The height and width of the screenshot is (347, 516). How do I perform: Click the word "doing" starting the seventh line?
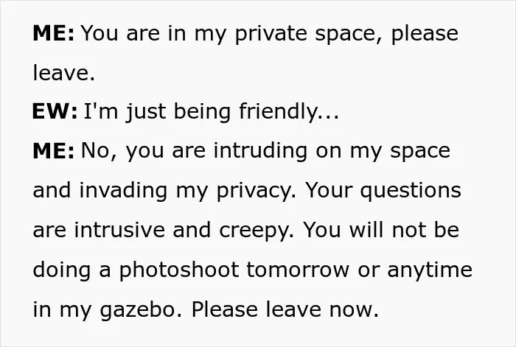(x=61, y=270)
